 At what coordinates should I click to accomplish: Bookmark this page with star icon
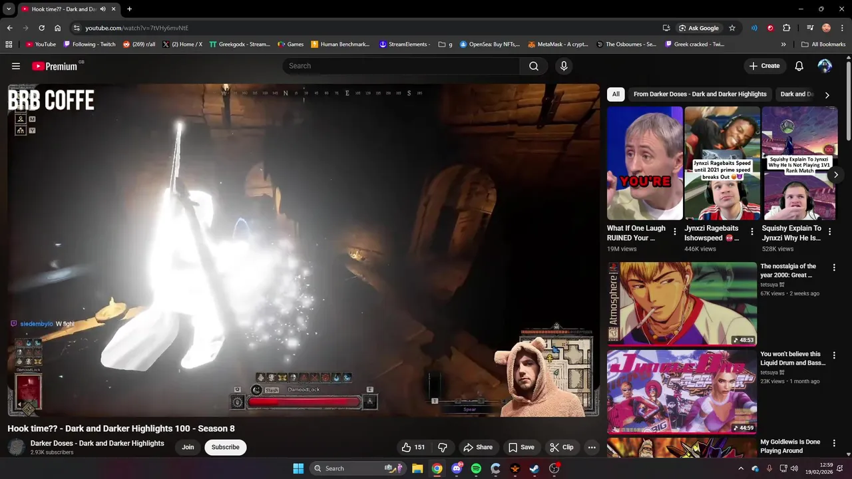click(x=732, y=28)
